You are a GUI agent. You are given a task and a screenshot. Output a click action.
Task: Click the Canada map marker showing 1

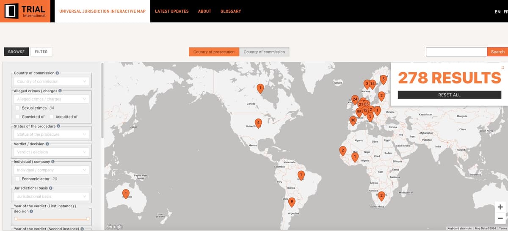pos(260,88)
